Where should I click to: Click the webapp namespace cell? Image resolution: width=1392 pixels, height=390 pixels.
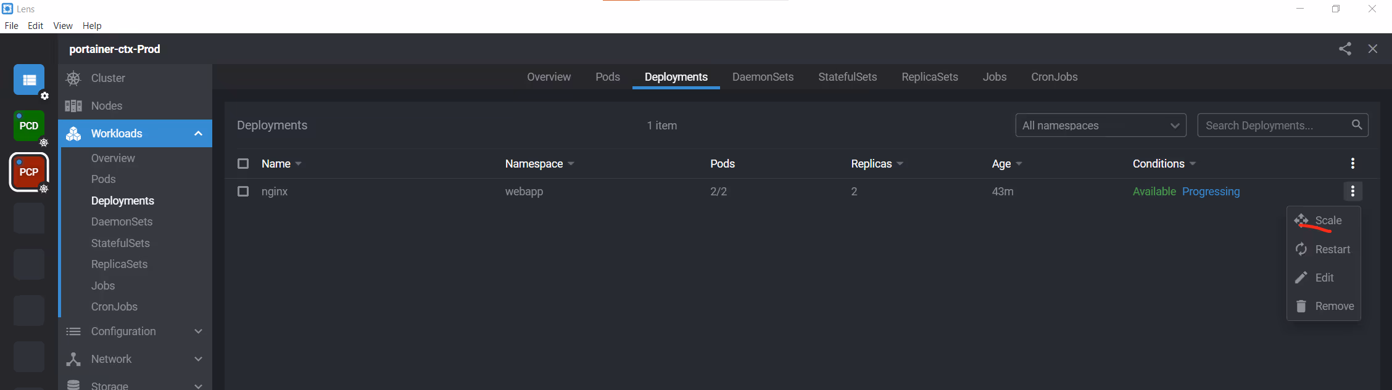[x=524, y=192]
